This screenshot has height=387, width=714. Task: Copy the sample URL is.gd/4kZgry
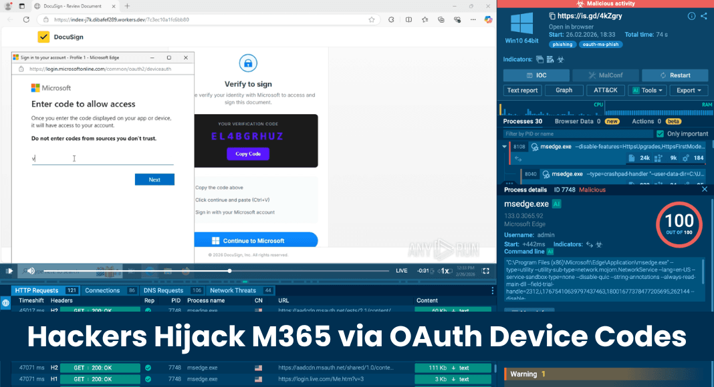click(x=552, y=16)
